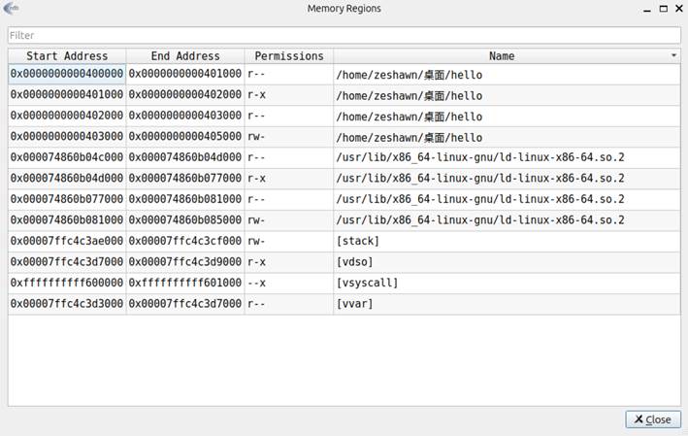688x436 pixels.
Task: Sort by the End Address column header
Action: click(x=185, y=56)
